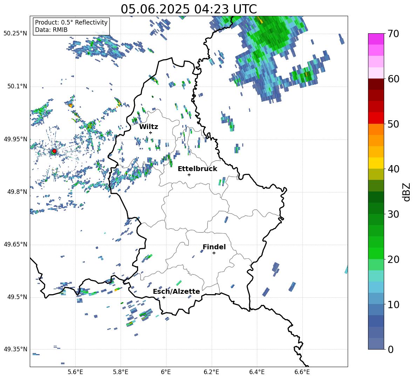Screen dimensions: 415x379
Task: Pick the yellow colorbar swatch at 40 dBZ
Action: (376, 163)
